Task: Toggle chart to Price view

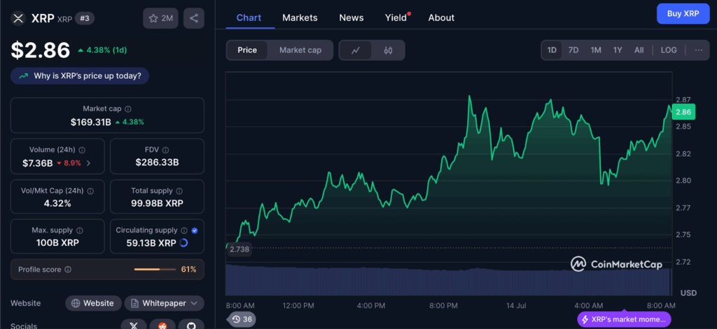Action: tap(247, 50)
